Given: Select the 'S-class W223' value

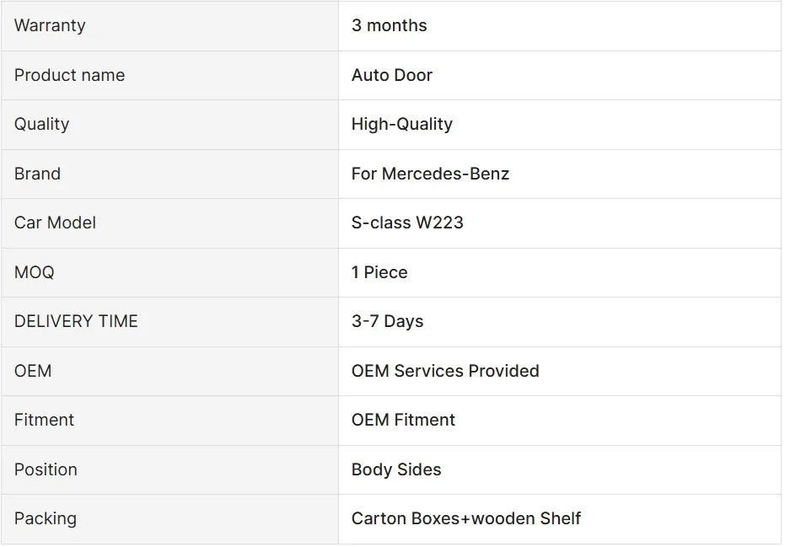Looking at the screenshot, I should pyautogui.click(x=407, y=223).
